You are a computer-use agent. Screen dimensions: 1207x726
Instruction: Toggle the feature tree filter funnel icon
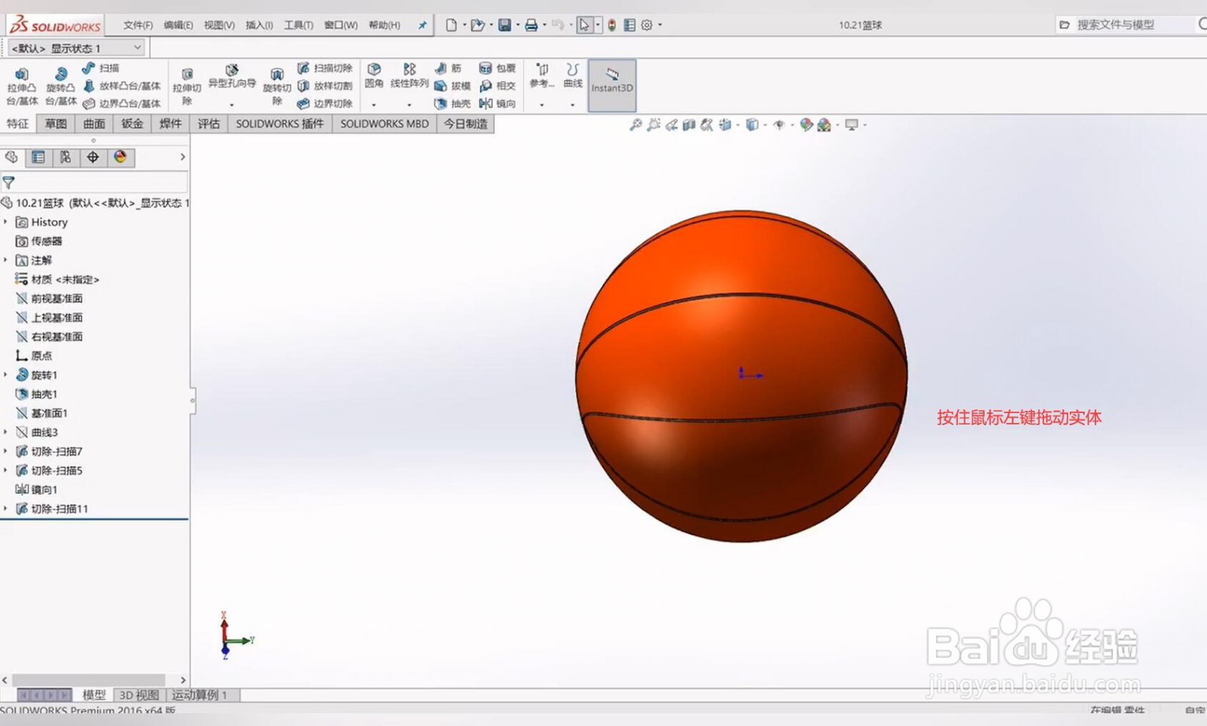[x=8, y=182]
